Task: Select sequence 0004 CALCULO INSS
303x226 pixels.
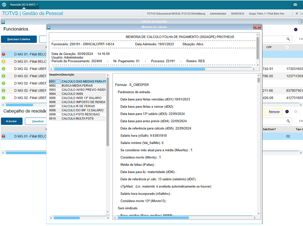Action: (x=77, y=94)
